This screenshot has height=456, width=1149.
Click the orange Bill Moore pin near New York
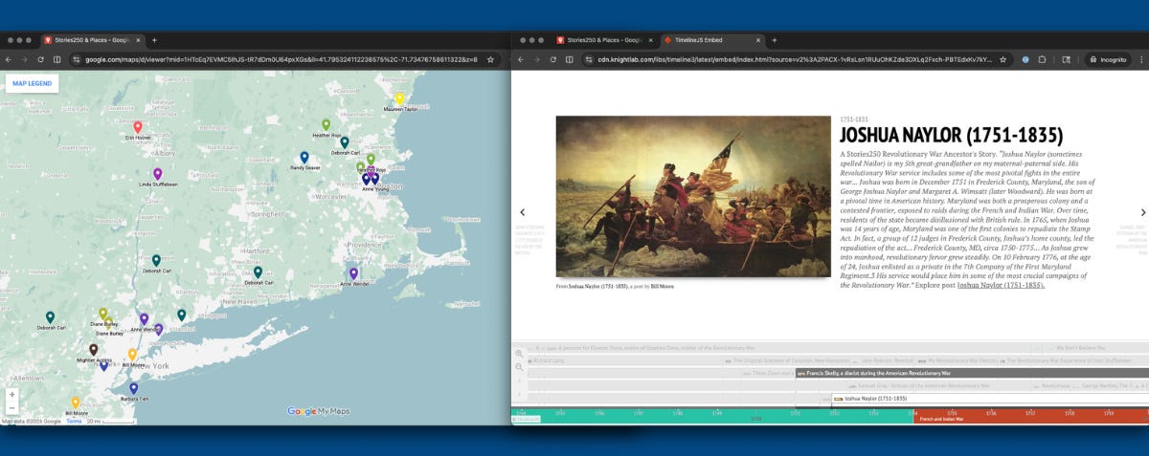point(132,355)
